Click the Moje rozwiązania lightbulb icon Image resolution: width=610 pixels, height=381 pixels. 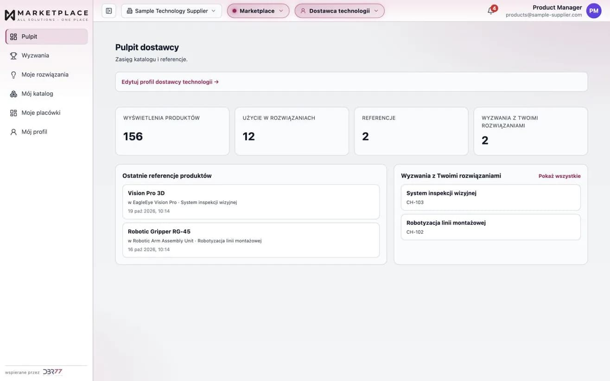pyautogui.click(x=13, y=75)
